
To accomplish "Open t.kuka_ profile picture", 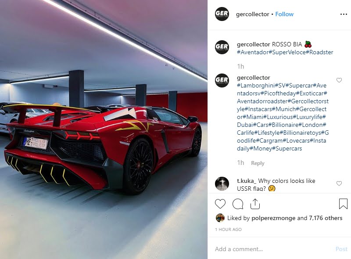I will click(x=222, y=184).
